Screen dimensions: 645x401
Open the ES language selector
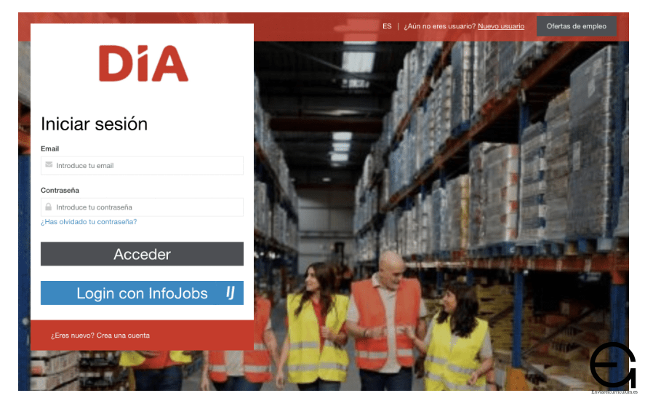pos(387,26)
